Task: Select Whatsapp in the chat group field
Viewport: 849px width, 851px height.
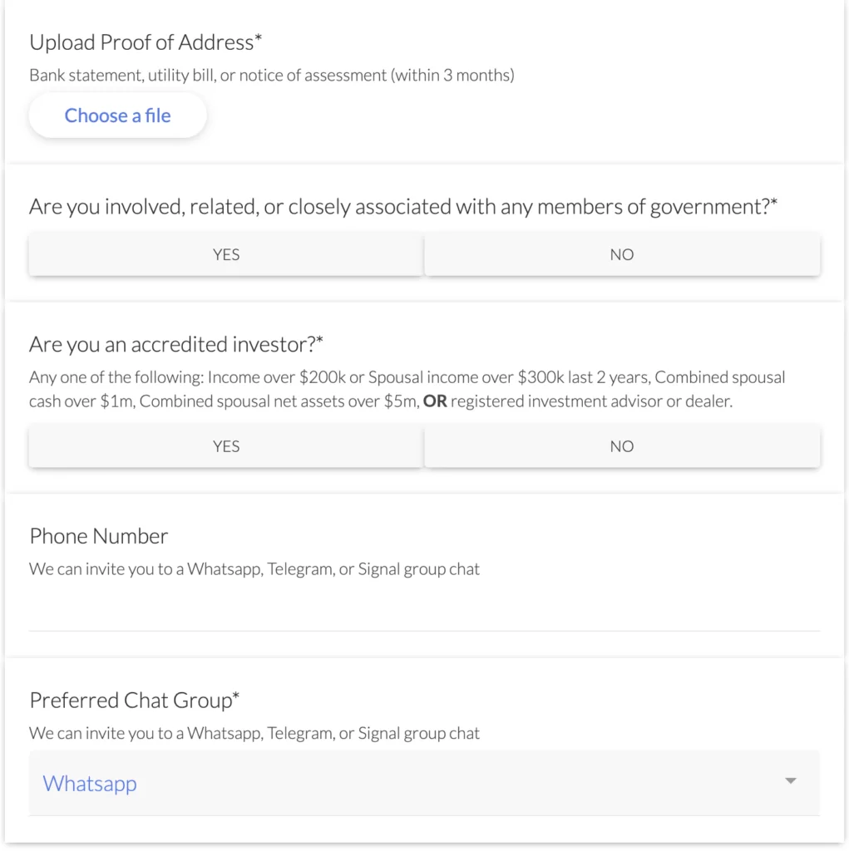Action: [89, 782]
